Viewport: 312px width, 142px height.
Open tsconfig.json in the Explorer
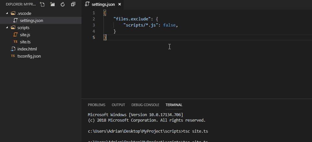click(41, 56)
